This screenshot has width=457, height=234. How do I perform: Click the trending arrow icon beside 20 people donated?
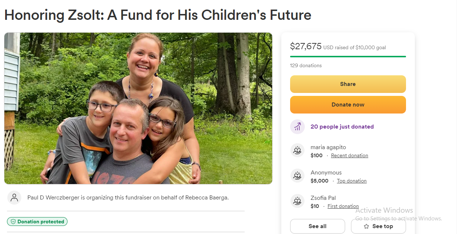297,127
